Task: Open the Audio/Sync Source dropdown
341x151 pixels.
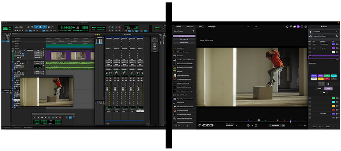Action: click(232, 125)
